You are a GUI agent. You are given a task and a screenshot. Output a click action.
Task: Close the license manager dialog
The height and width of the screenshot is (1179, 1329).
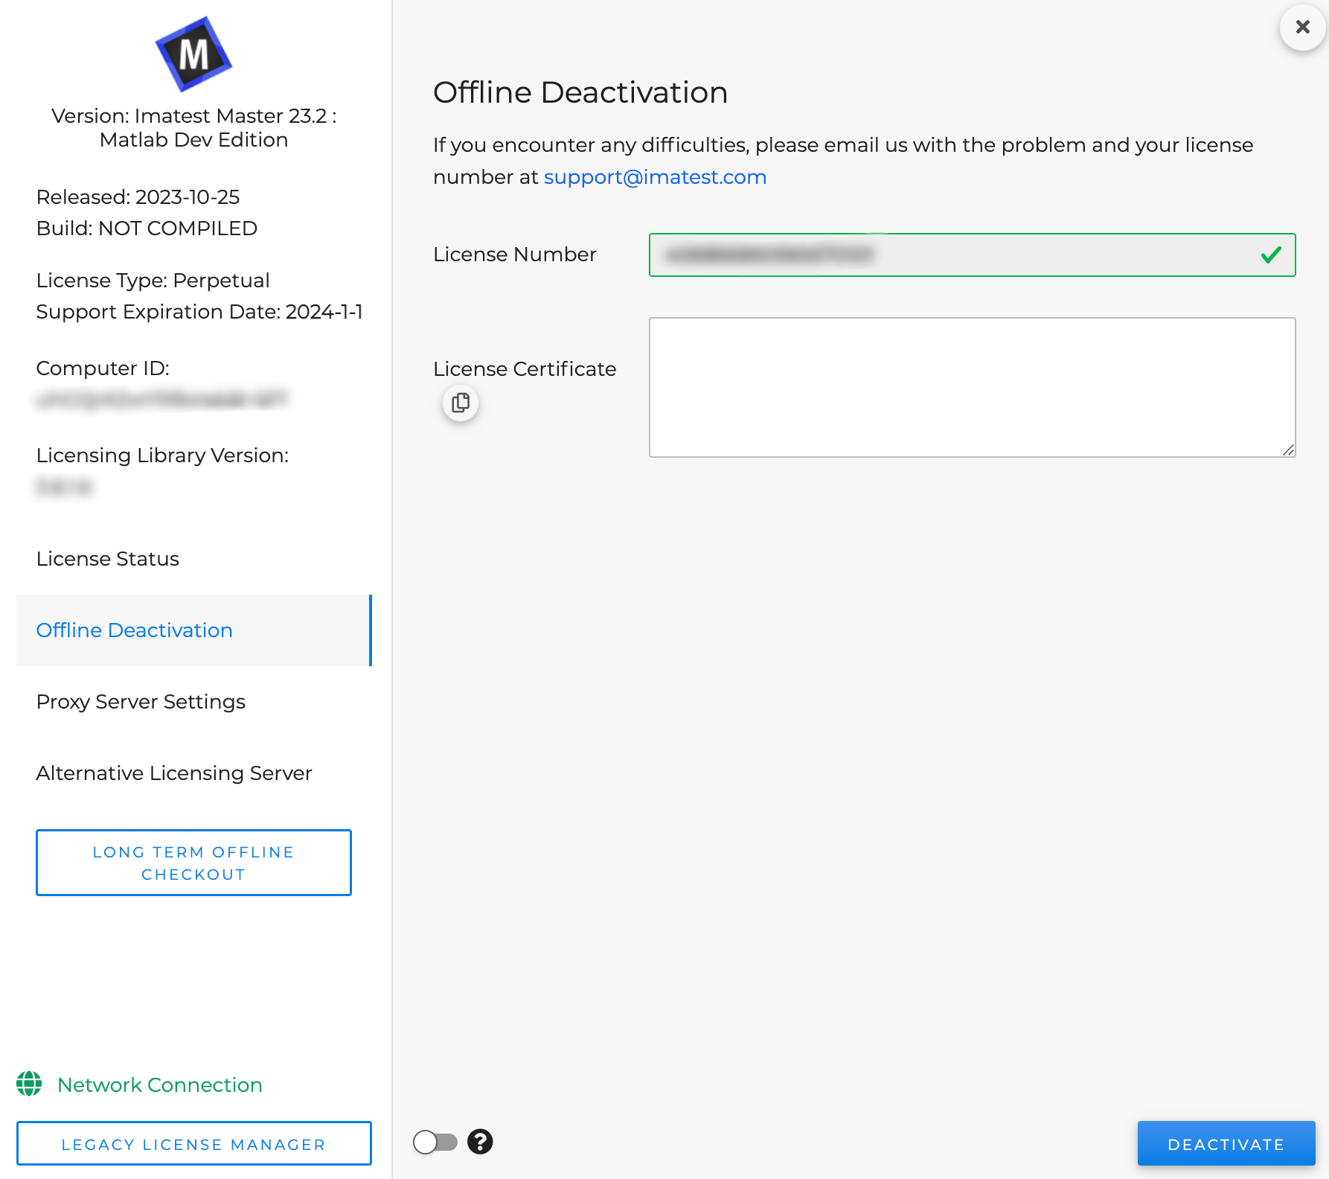point(1301,27)
